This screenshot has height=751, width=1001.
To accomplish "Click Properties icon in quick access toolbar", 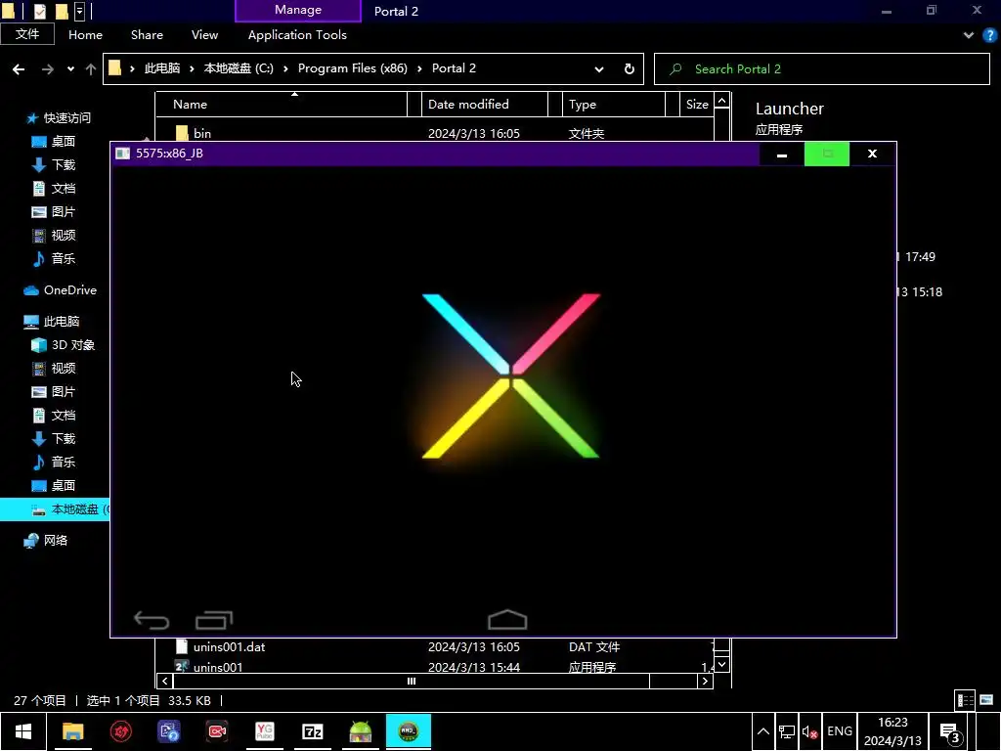I will point(39,11).
